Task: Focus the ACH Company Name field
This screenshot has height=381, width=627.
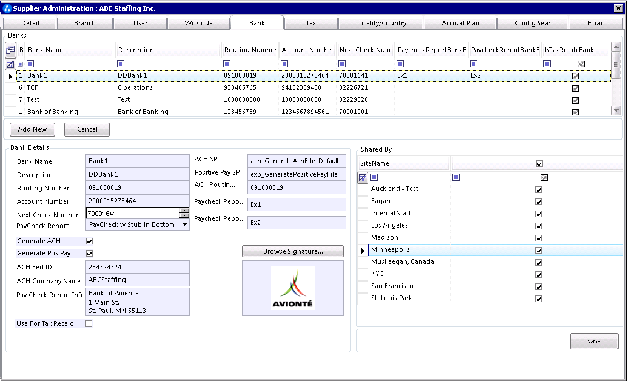Action: (x=138, y=280)
